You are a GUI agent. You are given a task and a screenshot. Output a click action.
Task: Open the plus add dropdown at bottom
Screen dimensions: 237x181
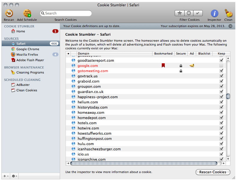click(6, 176)
